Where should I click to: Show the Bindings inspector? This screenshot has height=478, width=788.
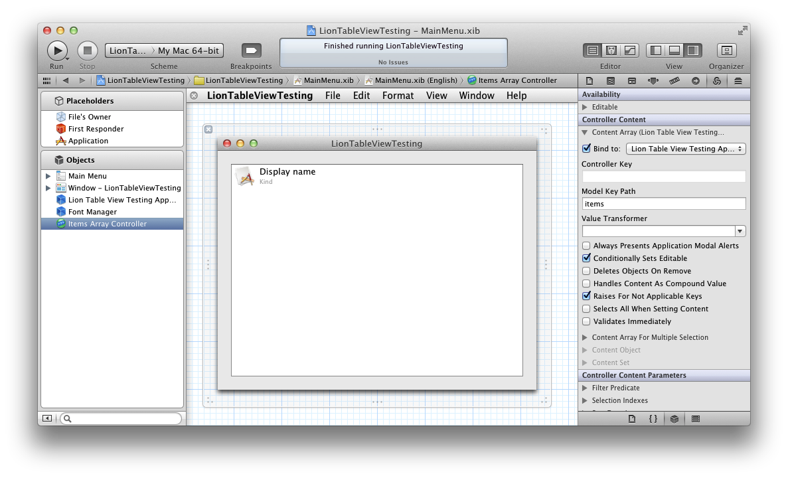click(717, 81)
